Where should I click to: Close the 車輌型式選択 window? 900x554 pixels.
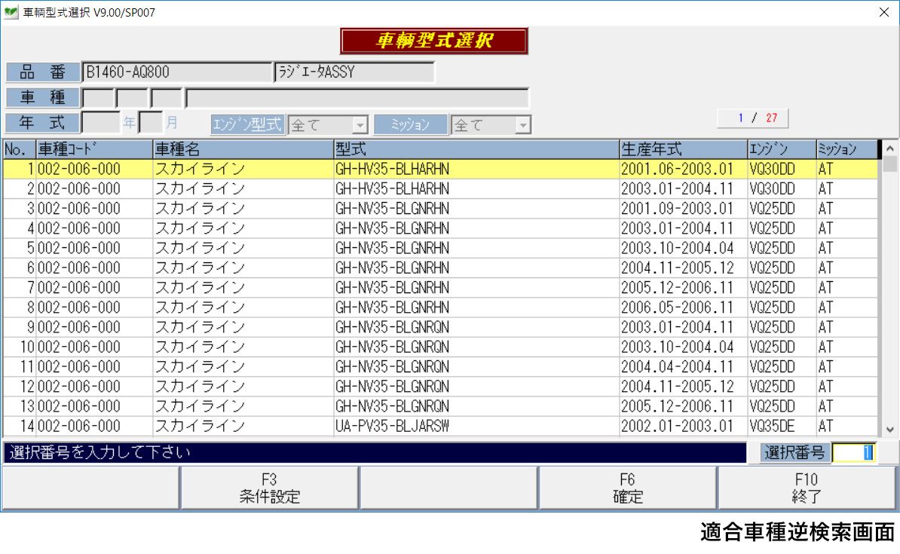884,12
